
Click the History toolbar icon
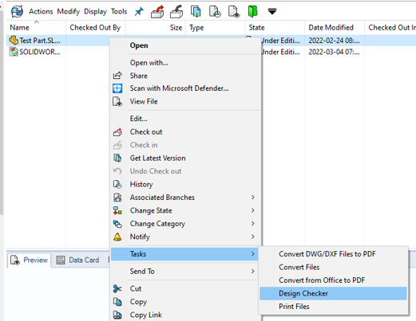click(x=215, y=12)
